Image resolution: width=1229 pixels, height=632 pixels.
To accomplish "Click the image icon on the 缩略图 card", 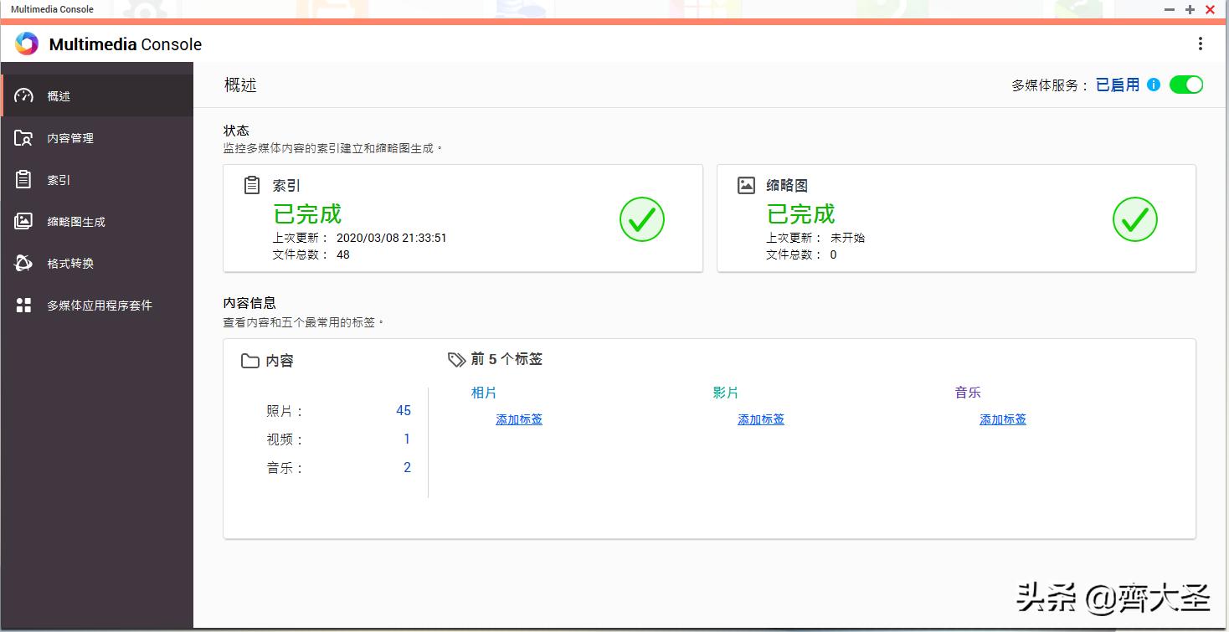I will tap(745, 185).
